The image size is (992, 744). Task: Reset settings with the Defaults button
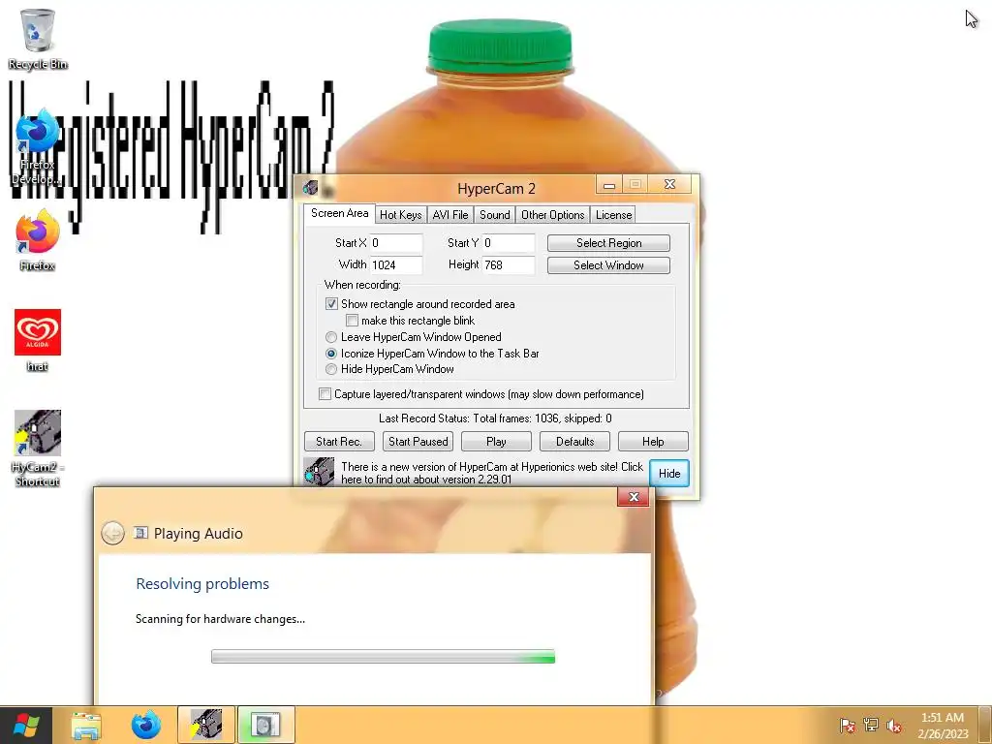[575, 442]
